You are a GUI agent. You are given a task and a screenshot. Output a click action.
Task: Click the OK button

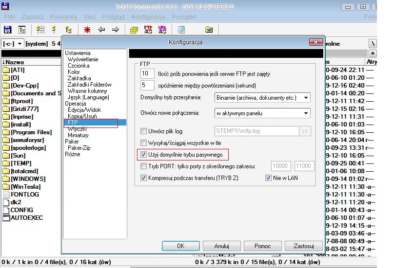tap(181, 246)
